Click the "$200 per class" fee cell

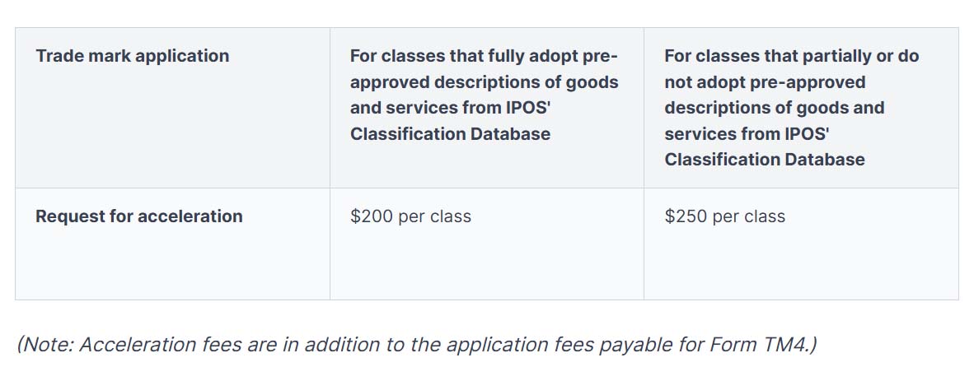pos(410,216)
